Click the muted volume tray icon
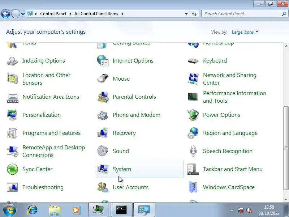The height and width of the screenshot is (217, 289). pos(249,210)
